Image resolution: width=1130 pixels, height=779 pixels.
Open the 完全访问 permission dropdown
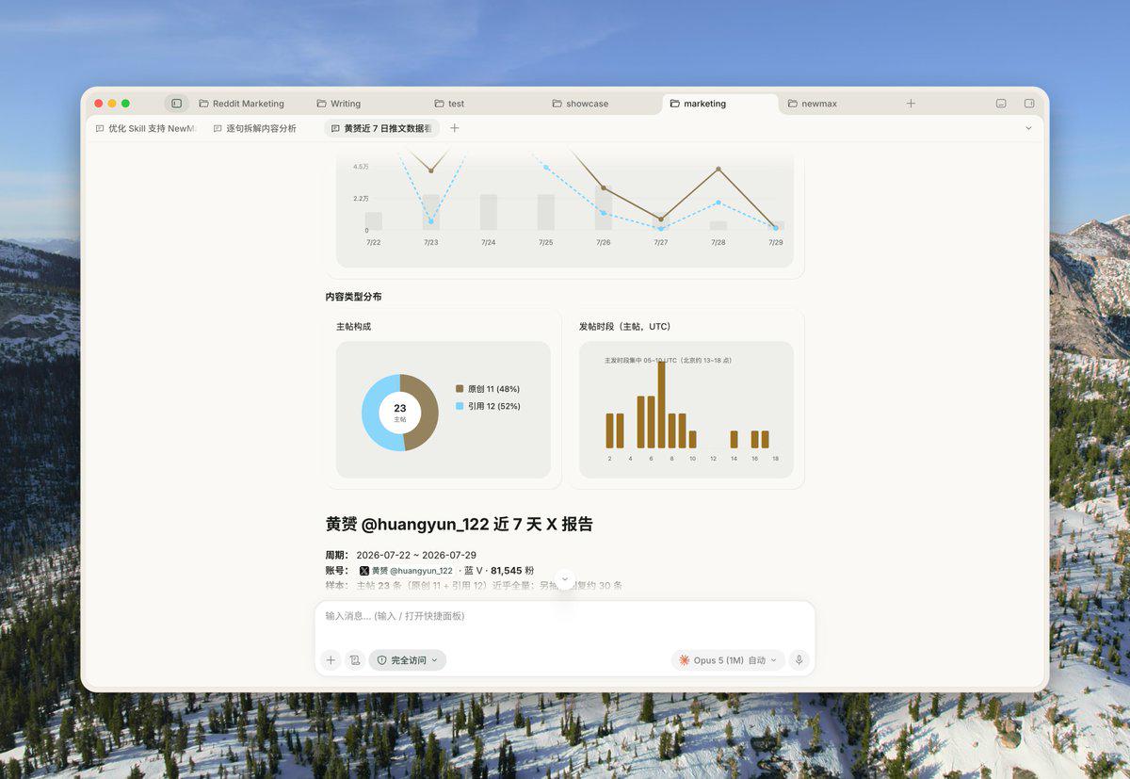(x=408, y=660)
